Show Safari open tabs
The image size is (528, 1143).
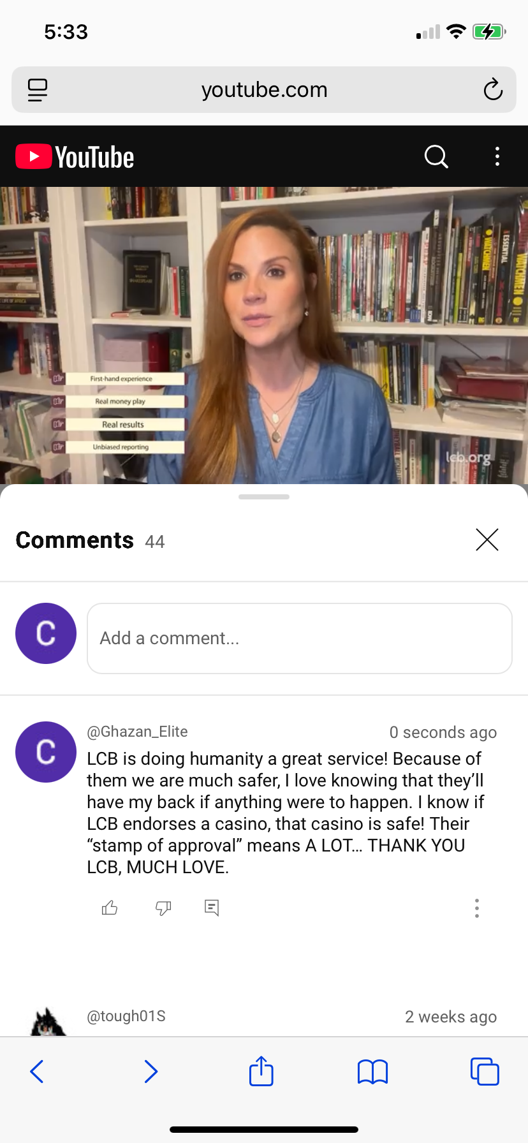pyautogui.click(x=485, y=1072)
